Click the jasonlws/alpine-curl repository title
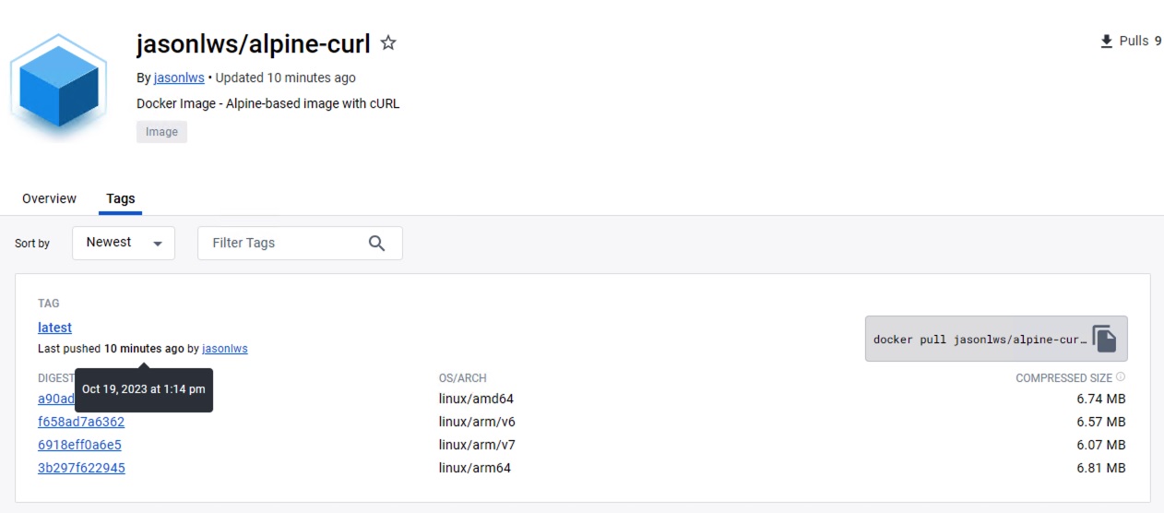The image size is (1164, 513). [x=253, y=43]
